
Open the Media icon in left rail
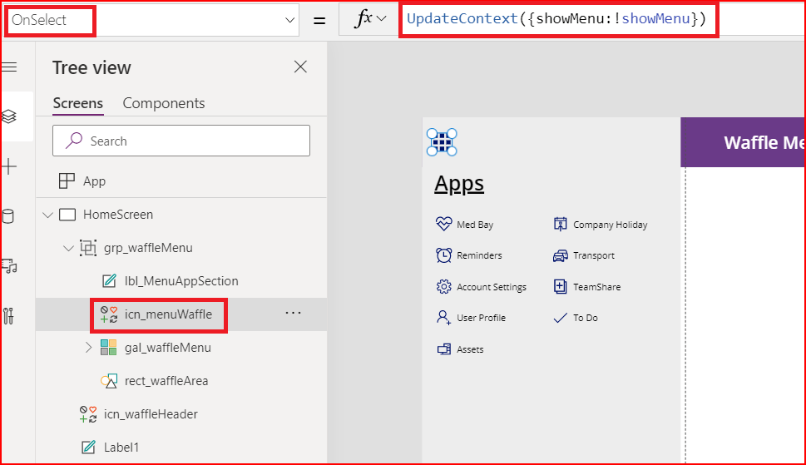coord(9,266)
